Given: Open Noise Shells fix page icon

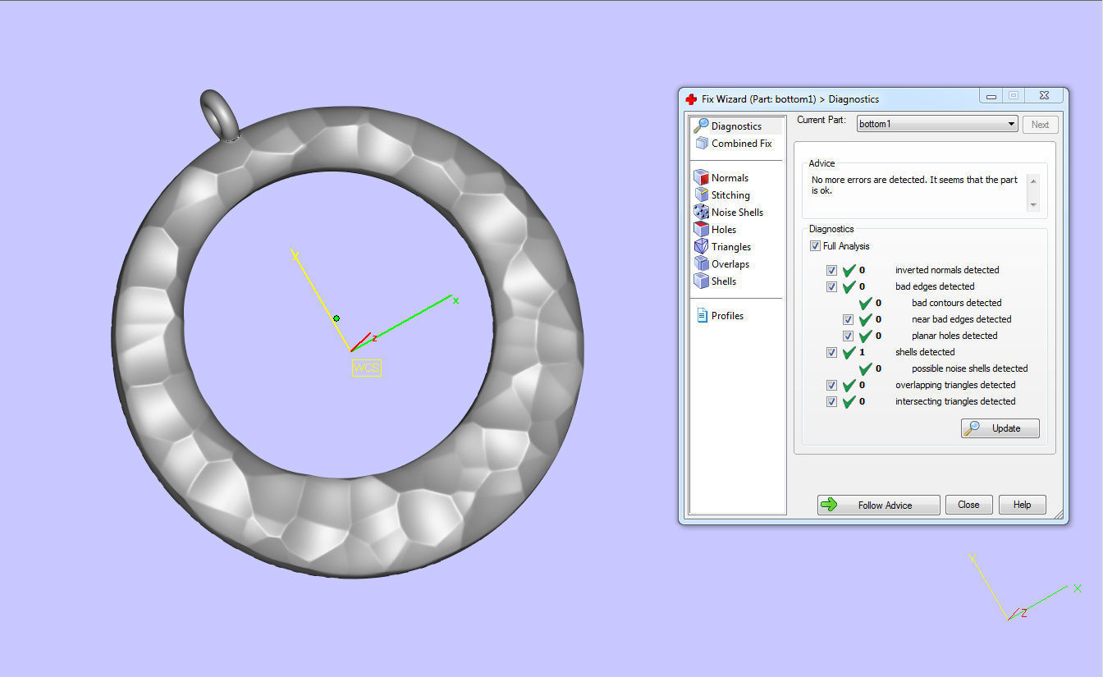Looking at the screenshot, I should click(701, 212).
